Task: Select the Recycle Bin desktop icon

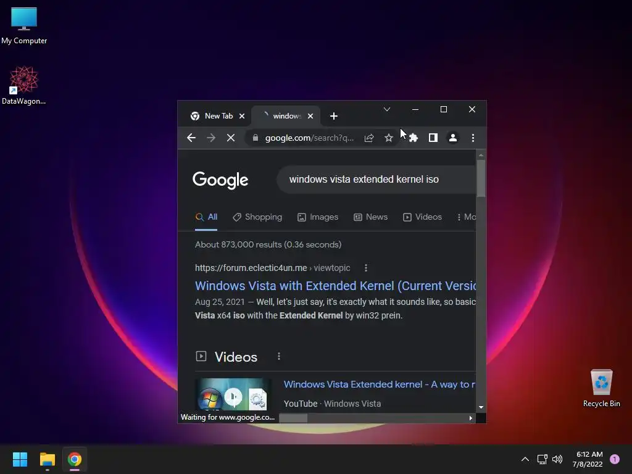Action: [x=601, y=388]
